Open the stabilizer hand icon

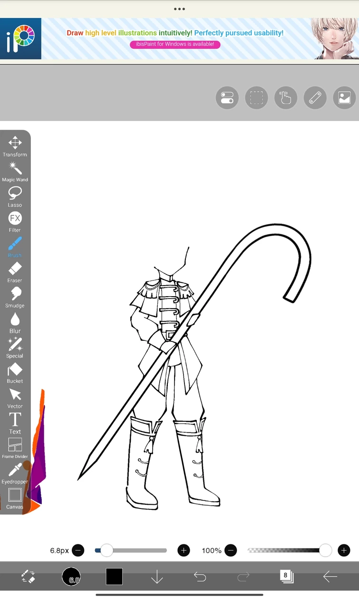[x=286, y=98]
